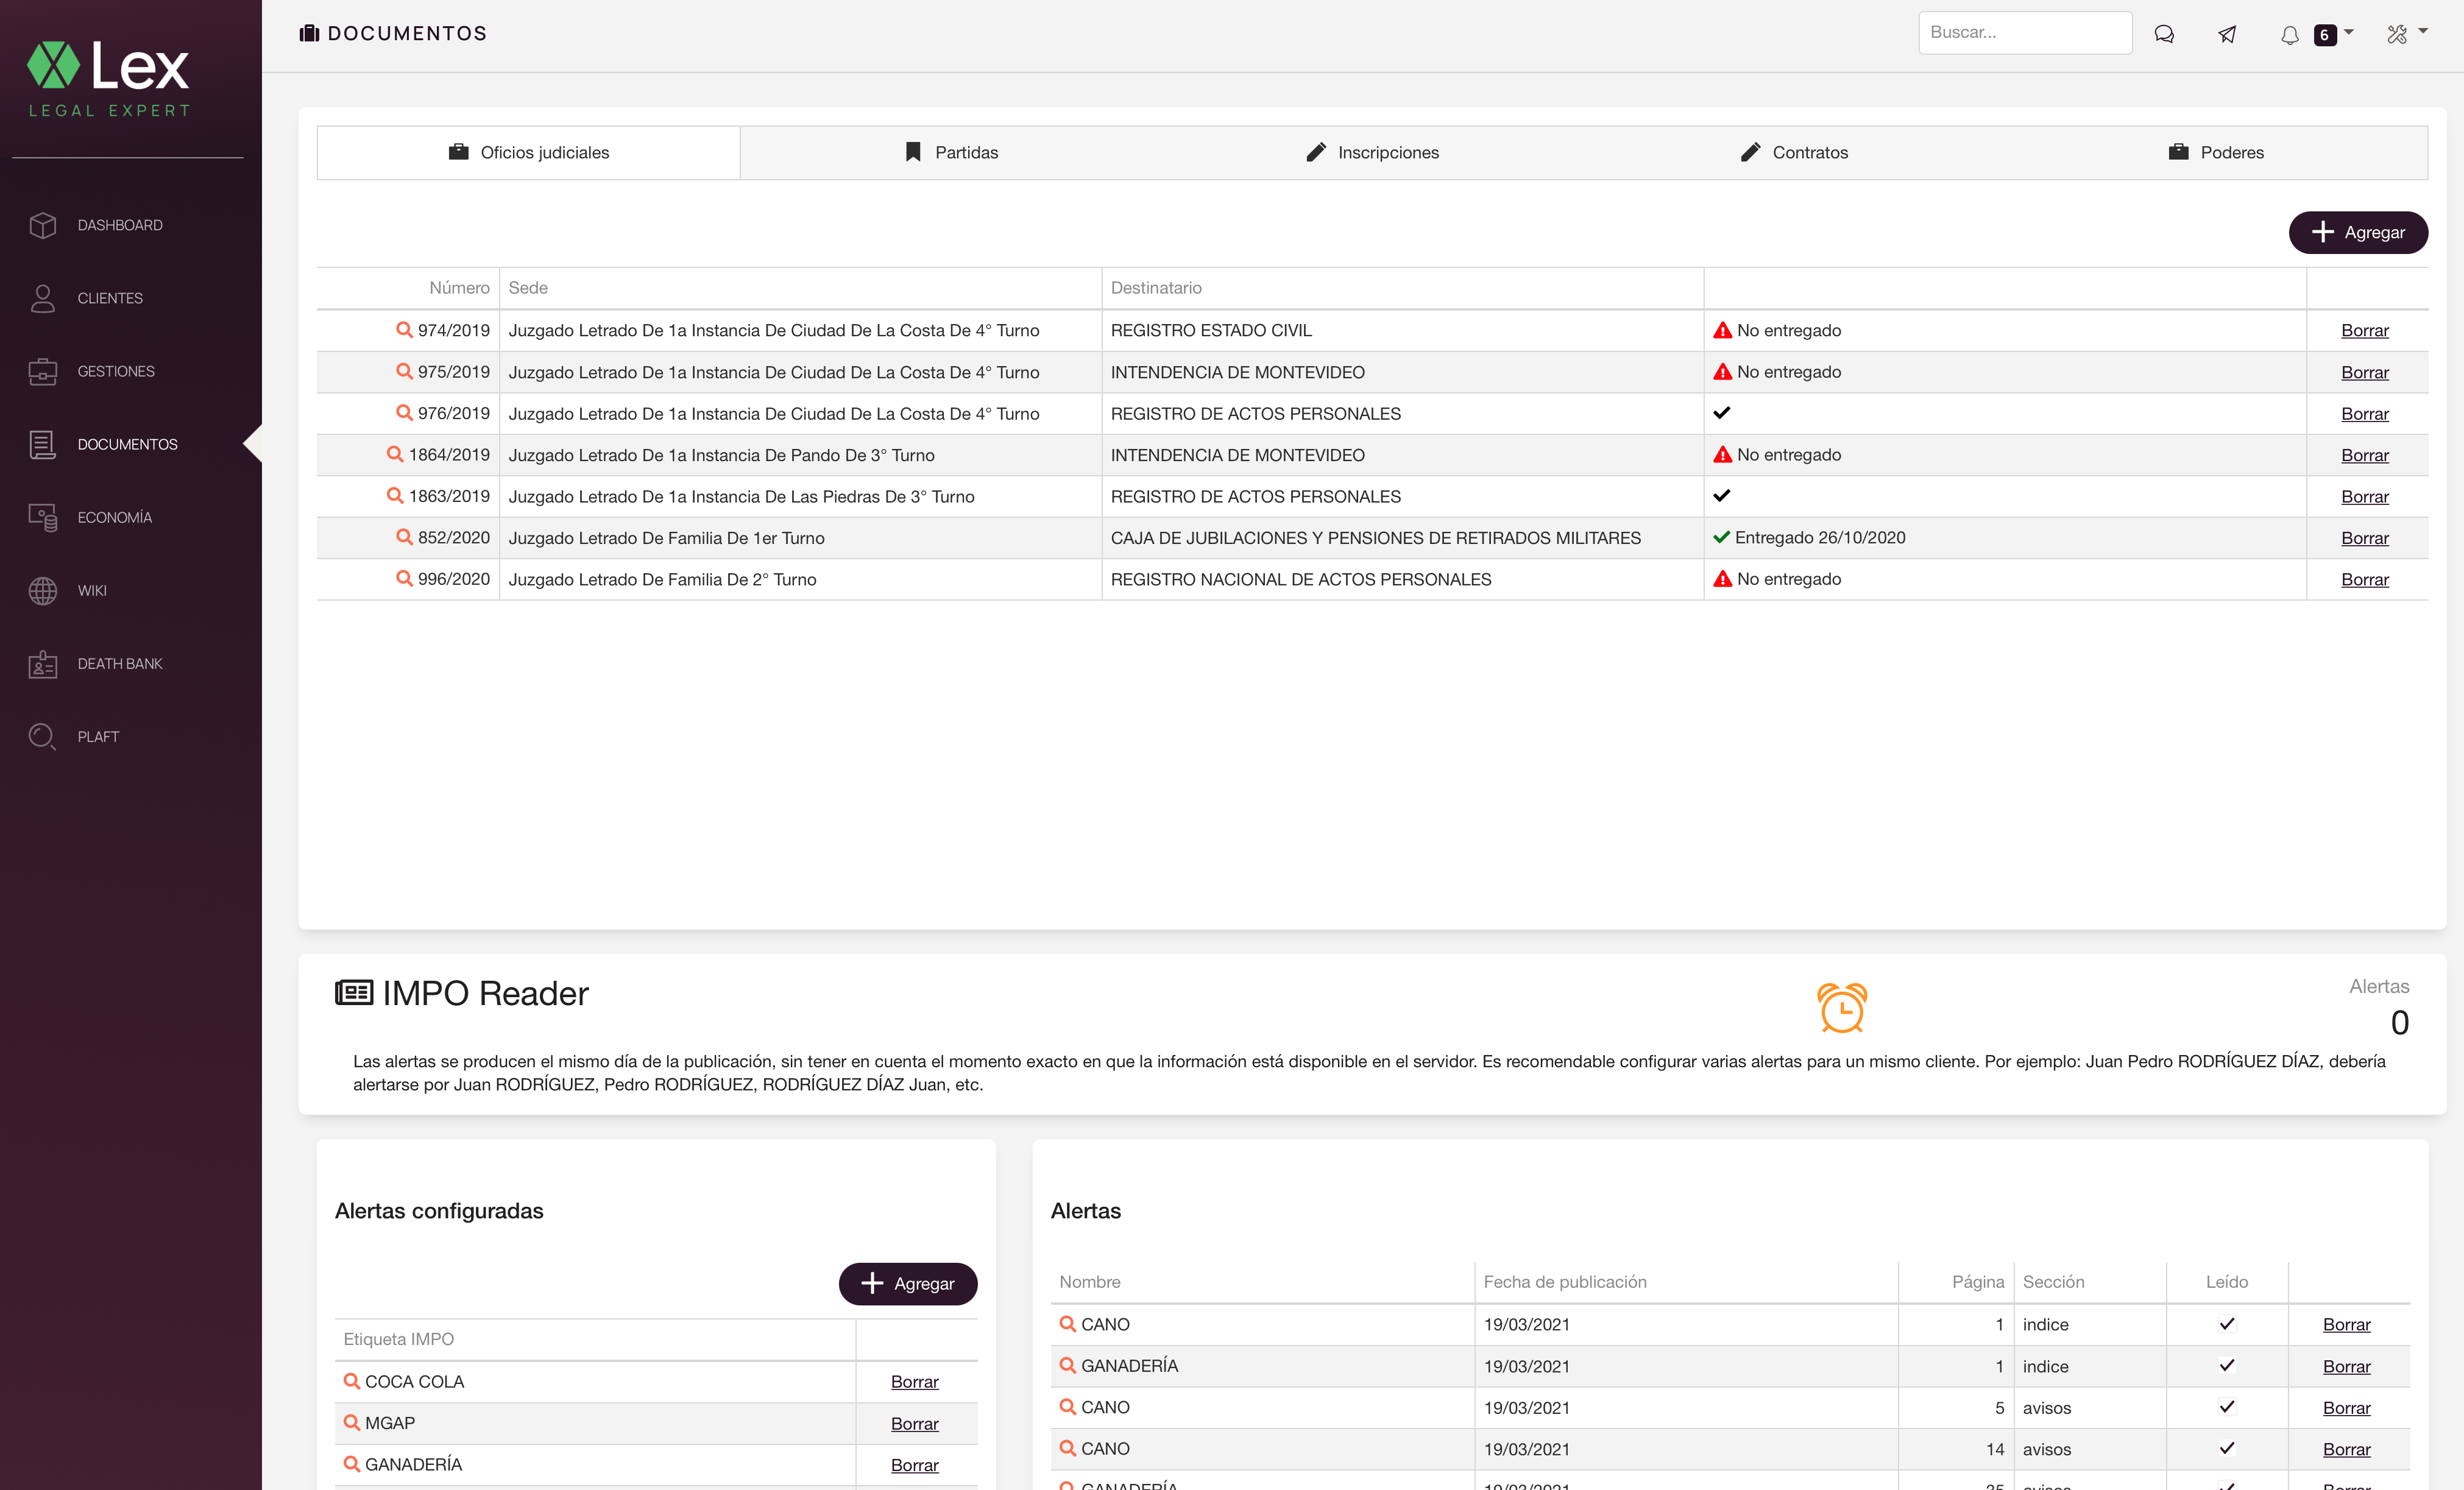The width and height of the screenshot is (2464, 1490).
Task: Toggle Leído check for GANADERÍA page 1
Action: pyautogui.click(x=2226, y=1365)
